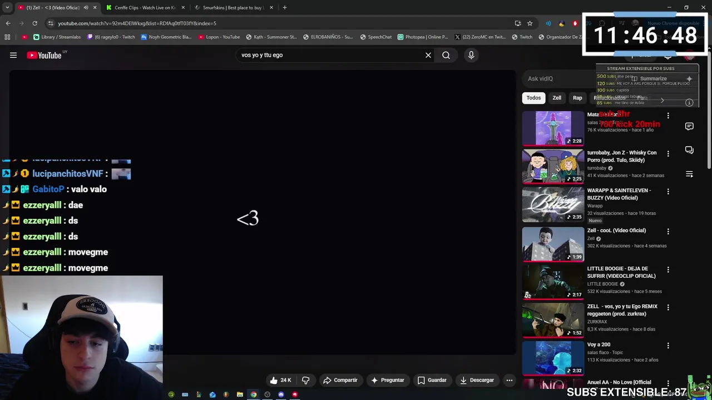Open the vidIQ info circle icon
712x400 pixels.
(x=689, y=103)
